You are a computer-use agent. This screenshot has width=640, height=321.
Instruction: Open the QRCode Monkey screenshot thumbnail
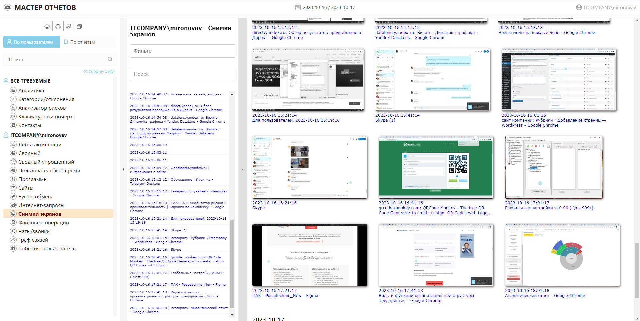(x=435, y=167)
